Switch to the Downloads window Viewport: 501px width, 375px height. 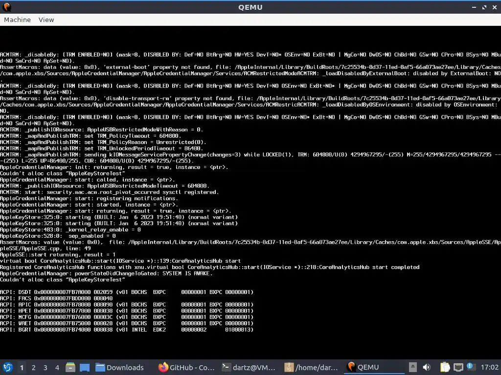tap(119, 367)
